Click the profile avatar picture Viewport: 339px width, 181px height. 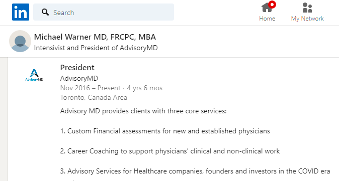point(20,41)
